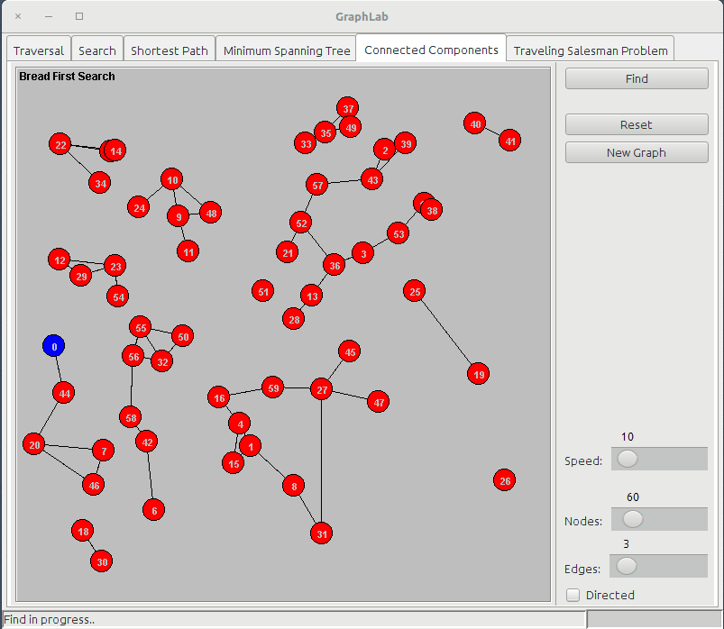This screenshot has width=724, height=629.
Task: Click graph node 56
Action: tap(133, 356)
